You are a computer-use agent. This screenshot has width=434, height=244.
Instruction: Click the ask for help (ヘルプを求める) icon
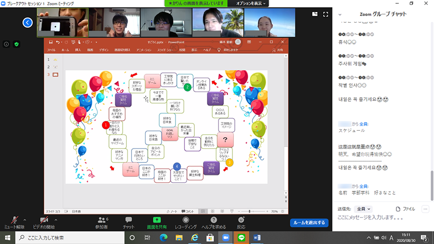214,220
